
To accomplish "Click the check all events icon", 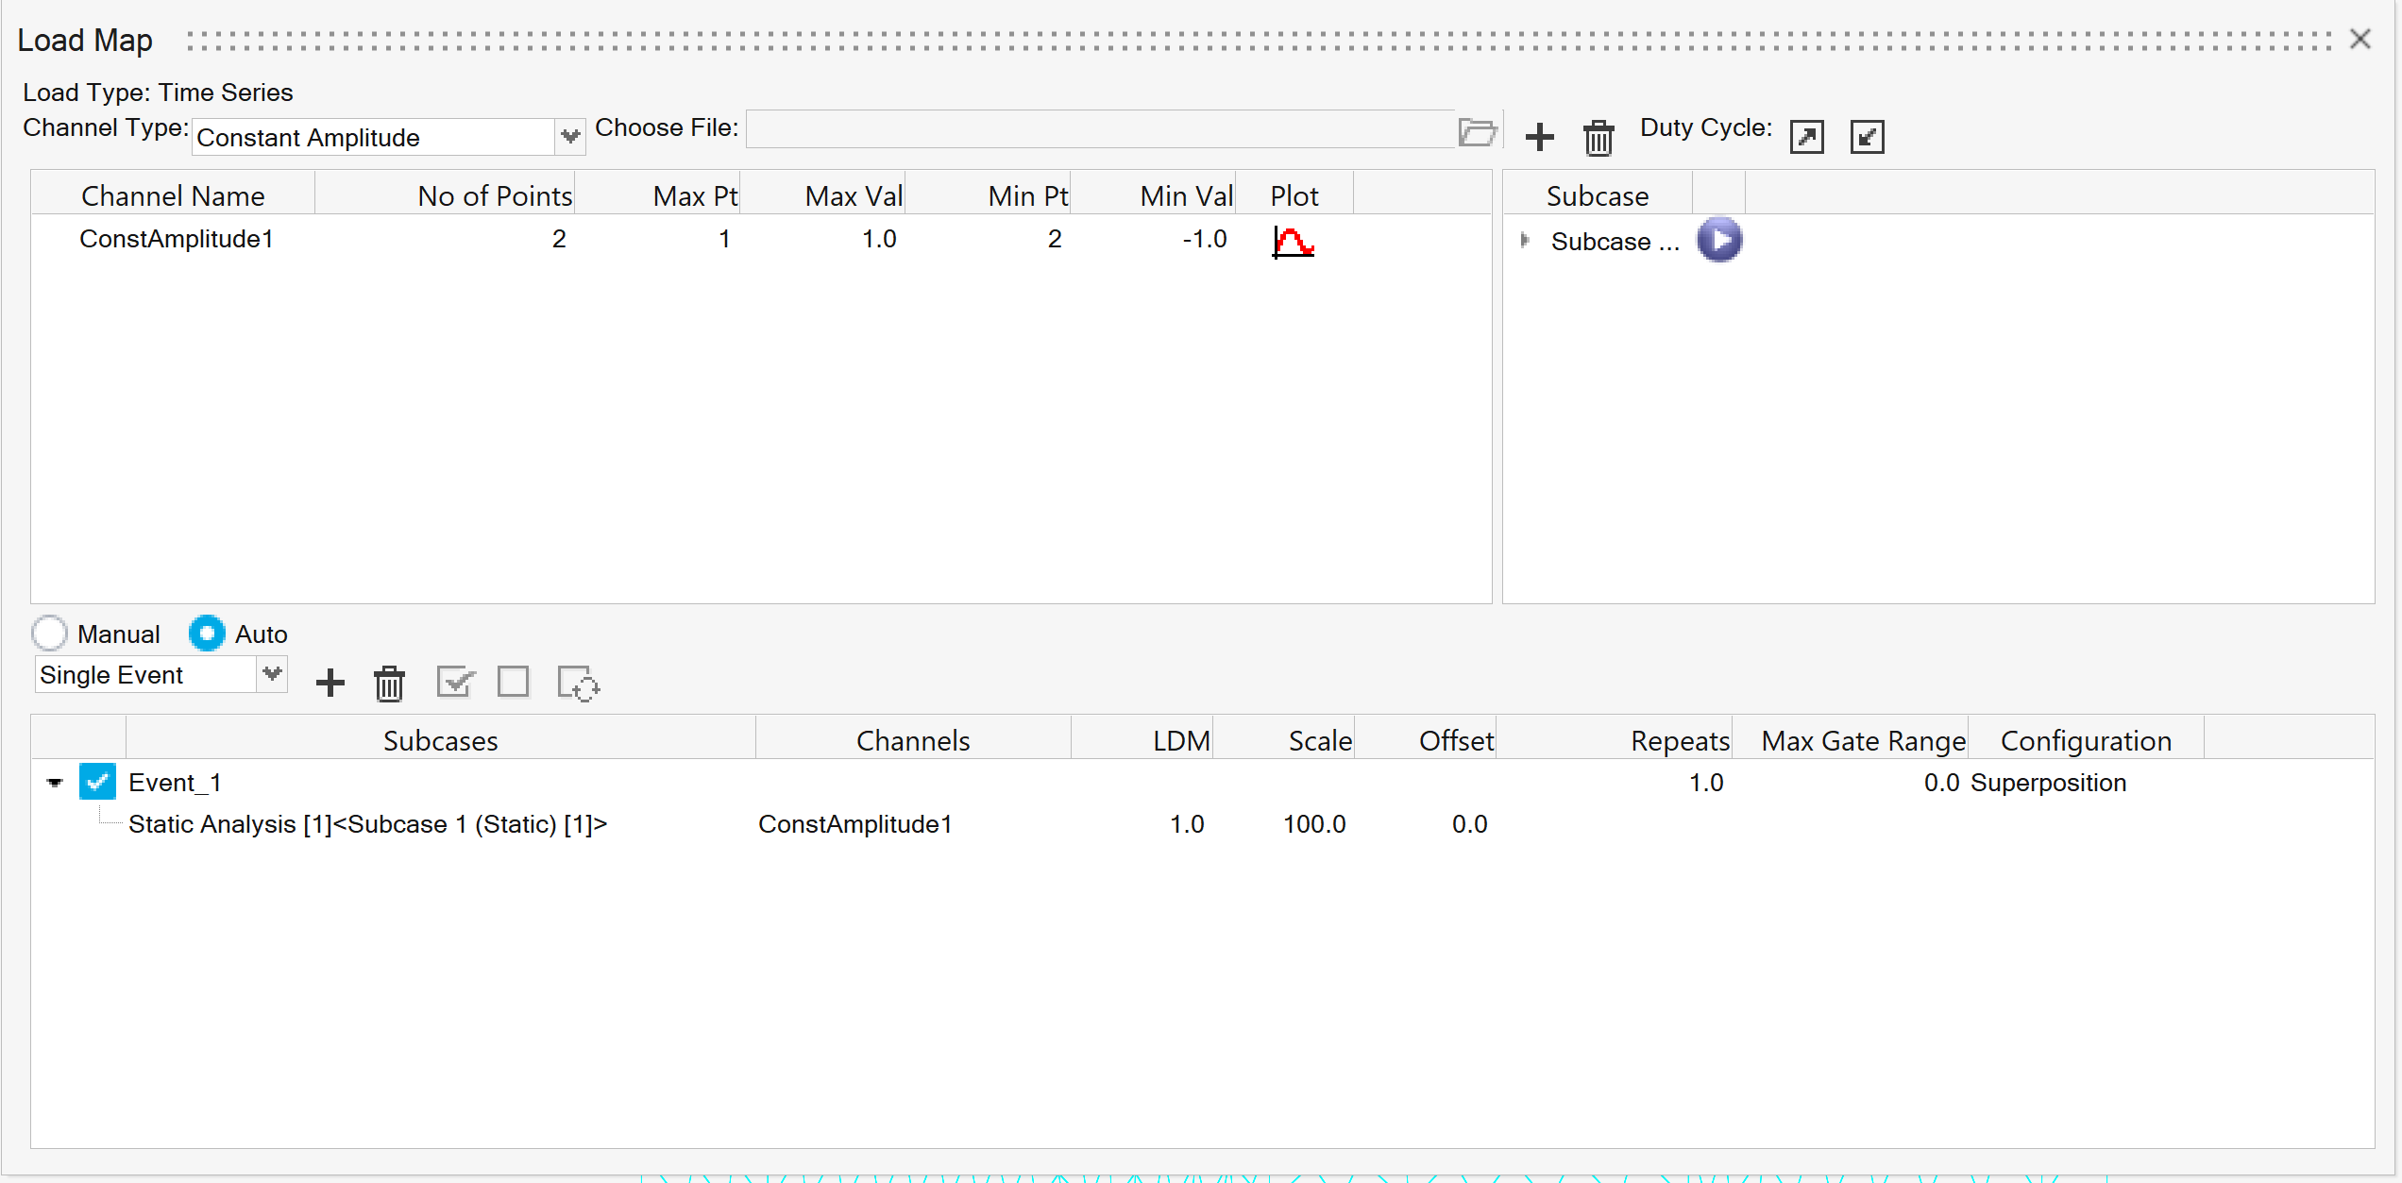I will coord(455,682).
